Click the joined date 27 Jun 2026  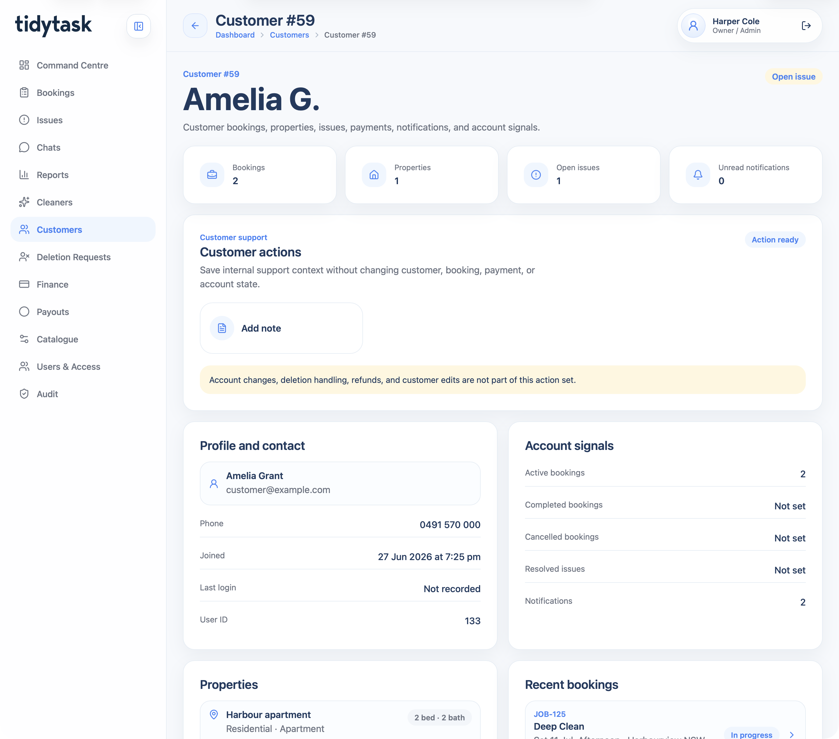(429, 557)
